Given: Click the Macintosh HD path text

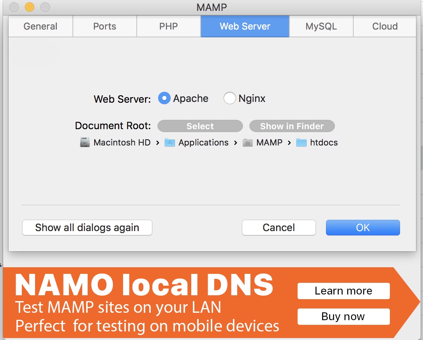Looking at the screenshot, I should click(x=122, y=142).
